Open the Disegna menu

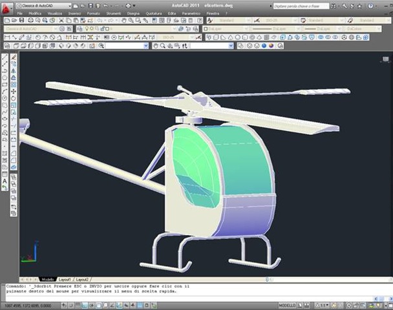[x=133, y=13]
